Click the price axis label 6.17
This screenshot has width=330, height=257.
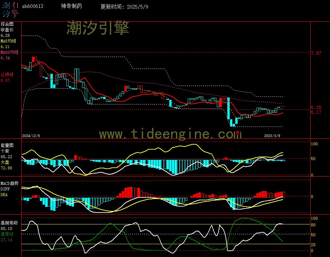[x=316, y=112]
